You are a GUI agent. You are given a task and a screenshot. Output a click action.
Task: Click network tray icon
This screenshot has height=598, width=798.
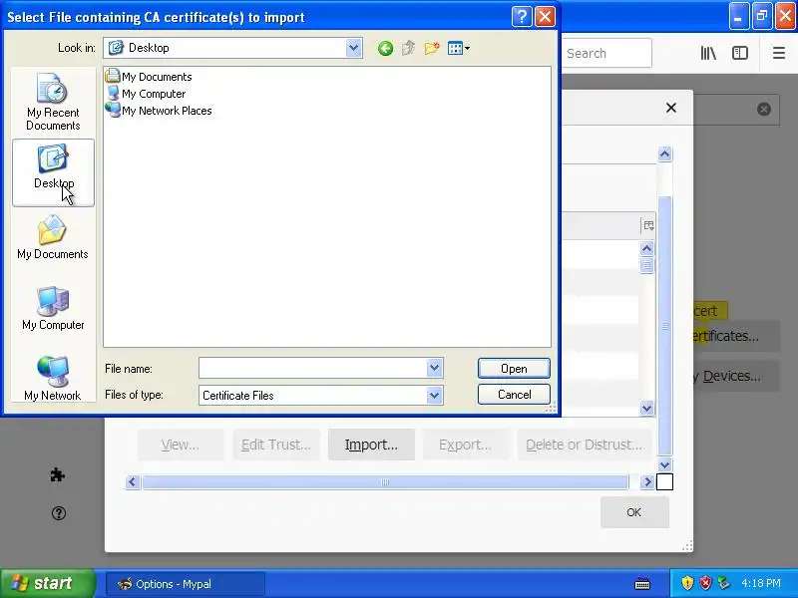[723, 583]
